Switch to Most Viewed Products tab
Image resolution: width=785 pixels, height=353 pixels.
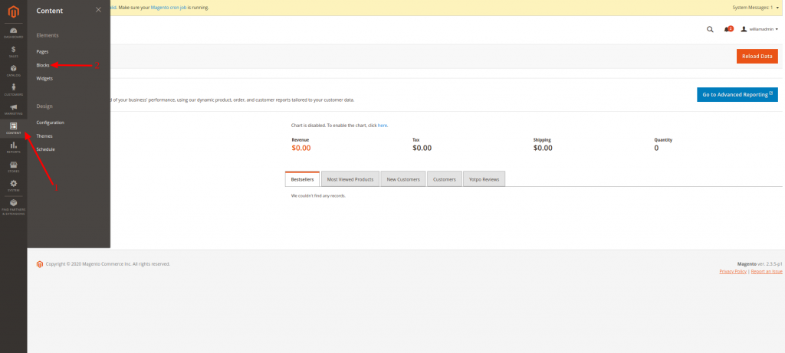(350, 179)
